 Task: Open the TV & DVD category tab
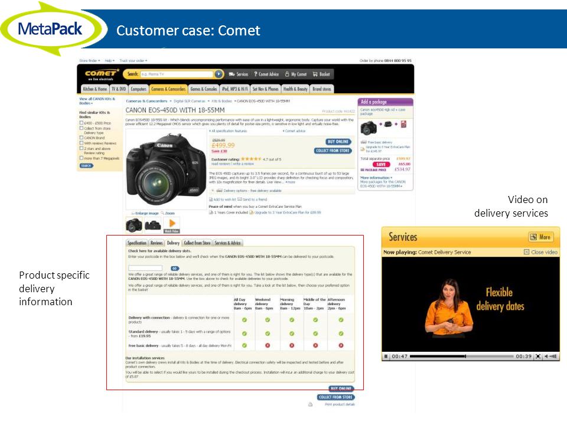click(x=119, y=89)
